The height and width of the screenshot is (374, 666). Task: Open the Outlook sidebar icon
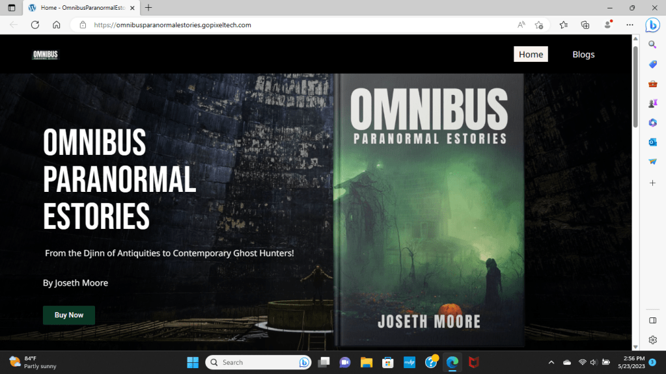tap(652, 142)
